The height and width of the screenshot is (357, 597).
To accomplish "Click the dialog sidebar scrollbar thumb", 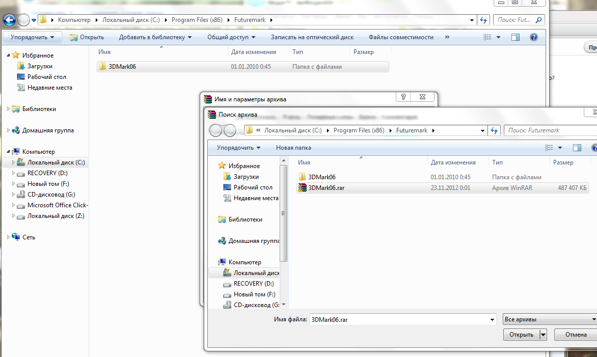I will click(x=284, y=213).
